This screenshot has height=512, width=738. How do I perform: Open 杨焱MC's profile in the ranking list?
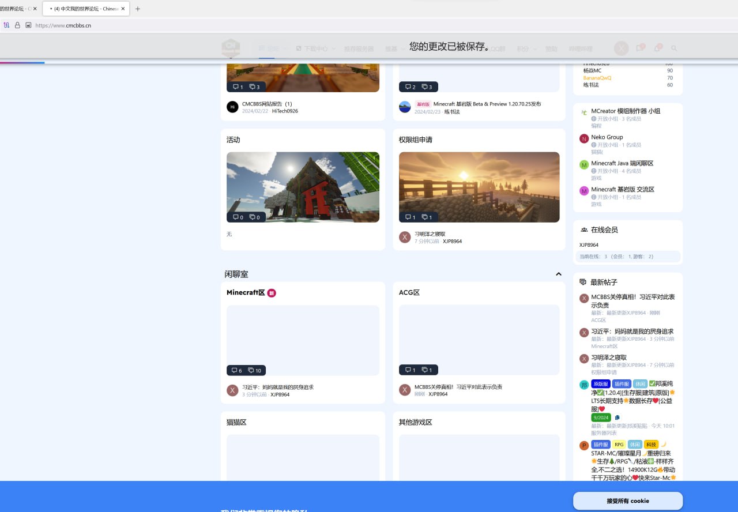(592, 70)
